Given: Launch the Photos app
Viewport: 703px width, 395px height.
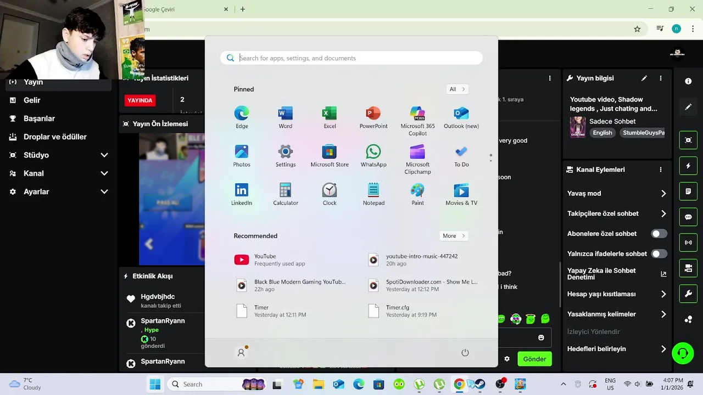Looking at the screenshot, I should pyautogui.click(x=242, y=156).
